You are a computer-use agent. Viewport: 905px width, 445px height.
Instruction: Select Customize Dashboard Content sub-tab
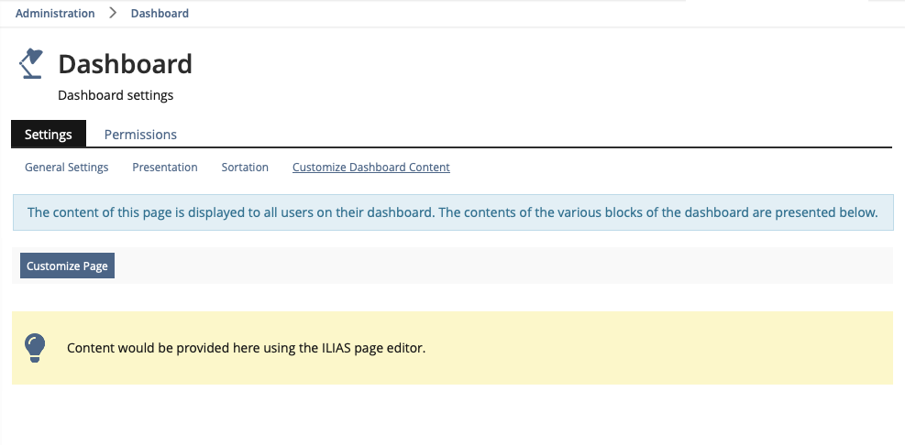click(371, 168)
